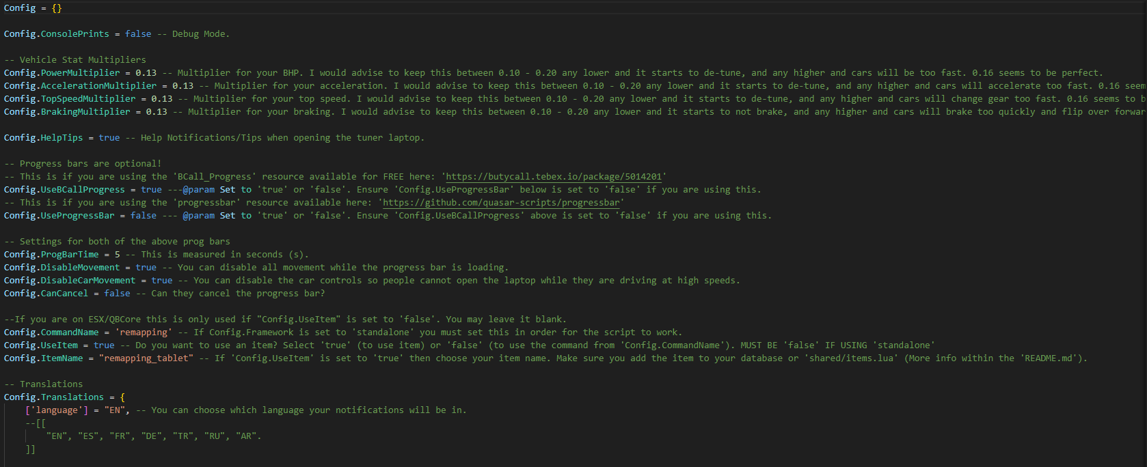The width and height of the screenshot is (1147, 467).
Task: Place cursor on Config.UseBCallProgress true value
Action: [x=151, y=190]
